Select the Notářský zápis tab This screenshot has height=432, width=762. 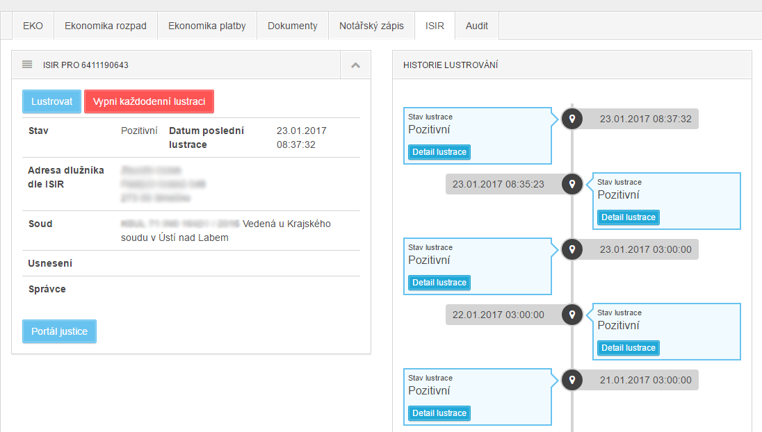click(371, 26)
